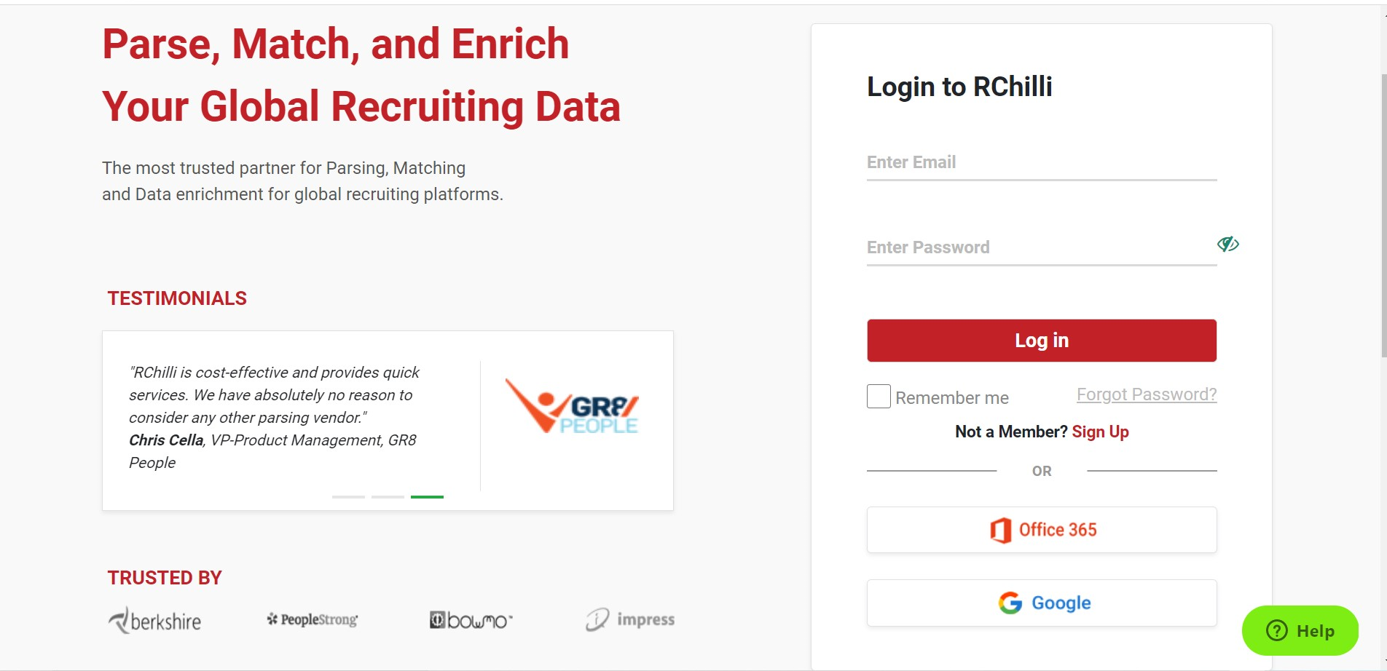Click the bowmo logo

click(x=471, y=620)
